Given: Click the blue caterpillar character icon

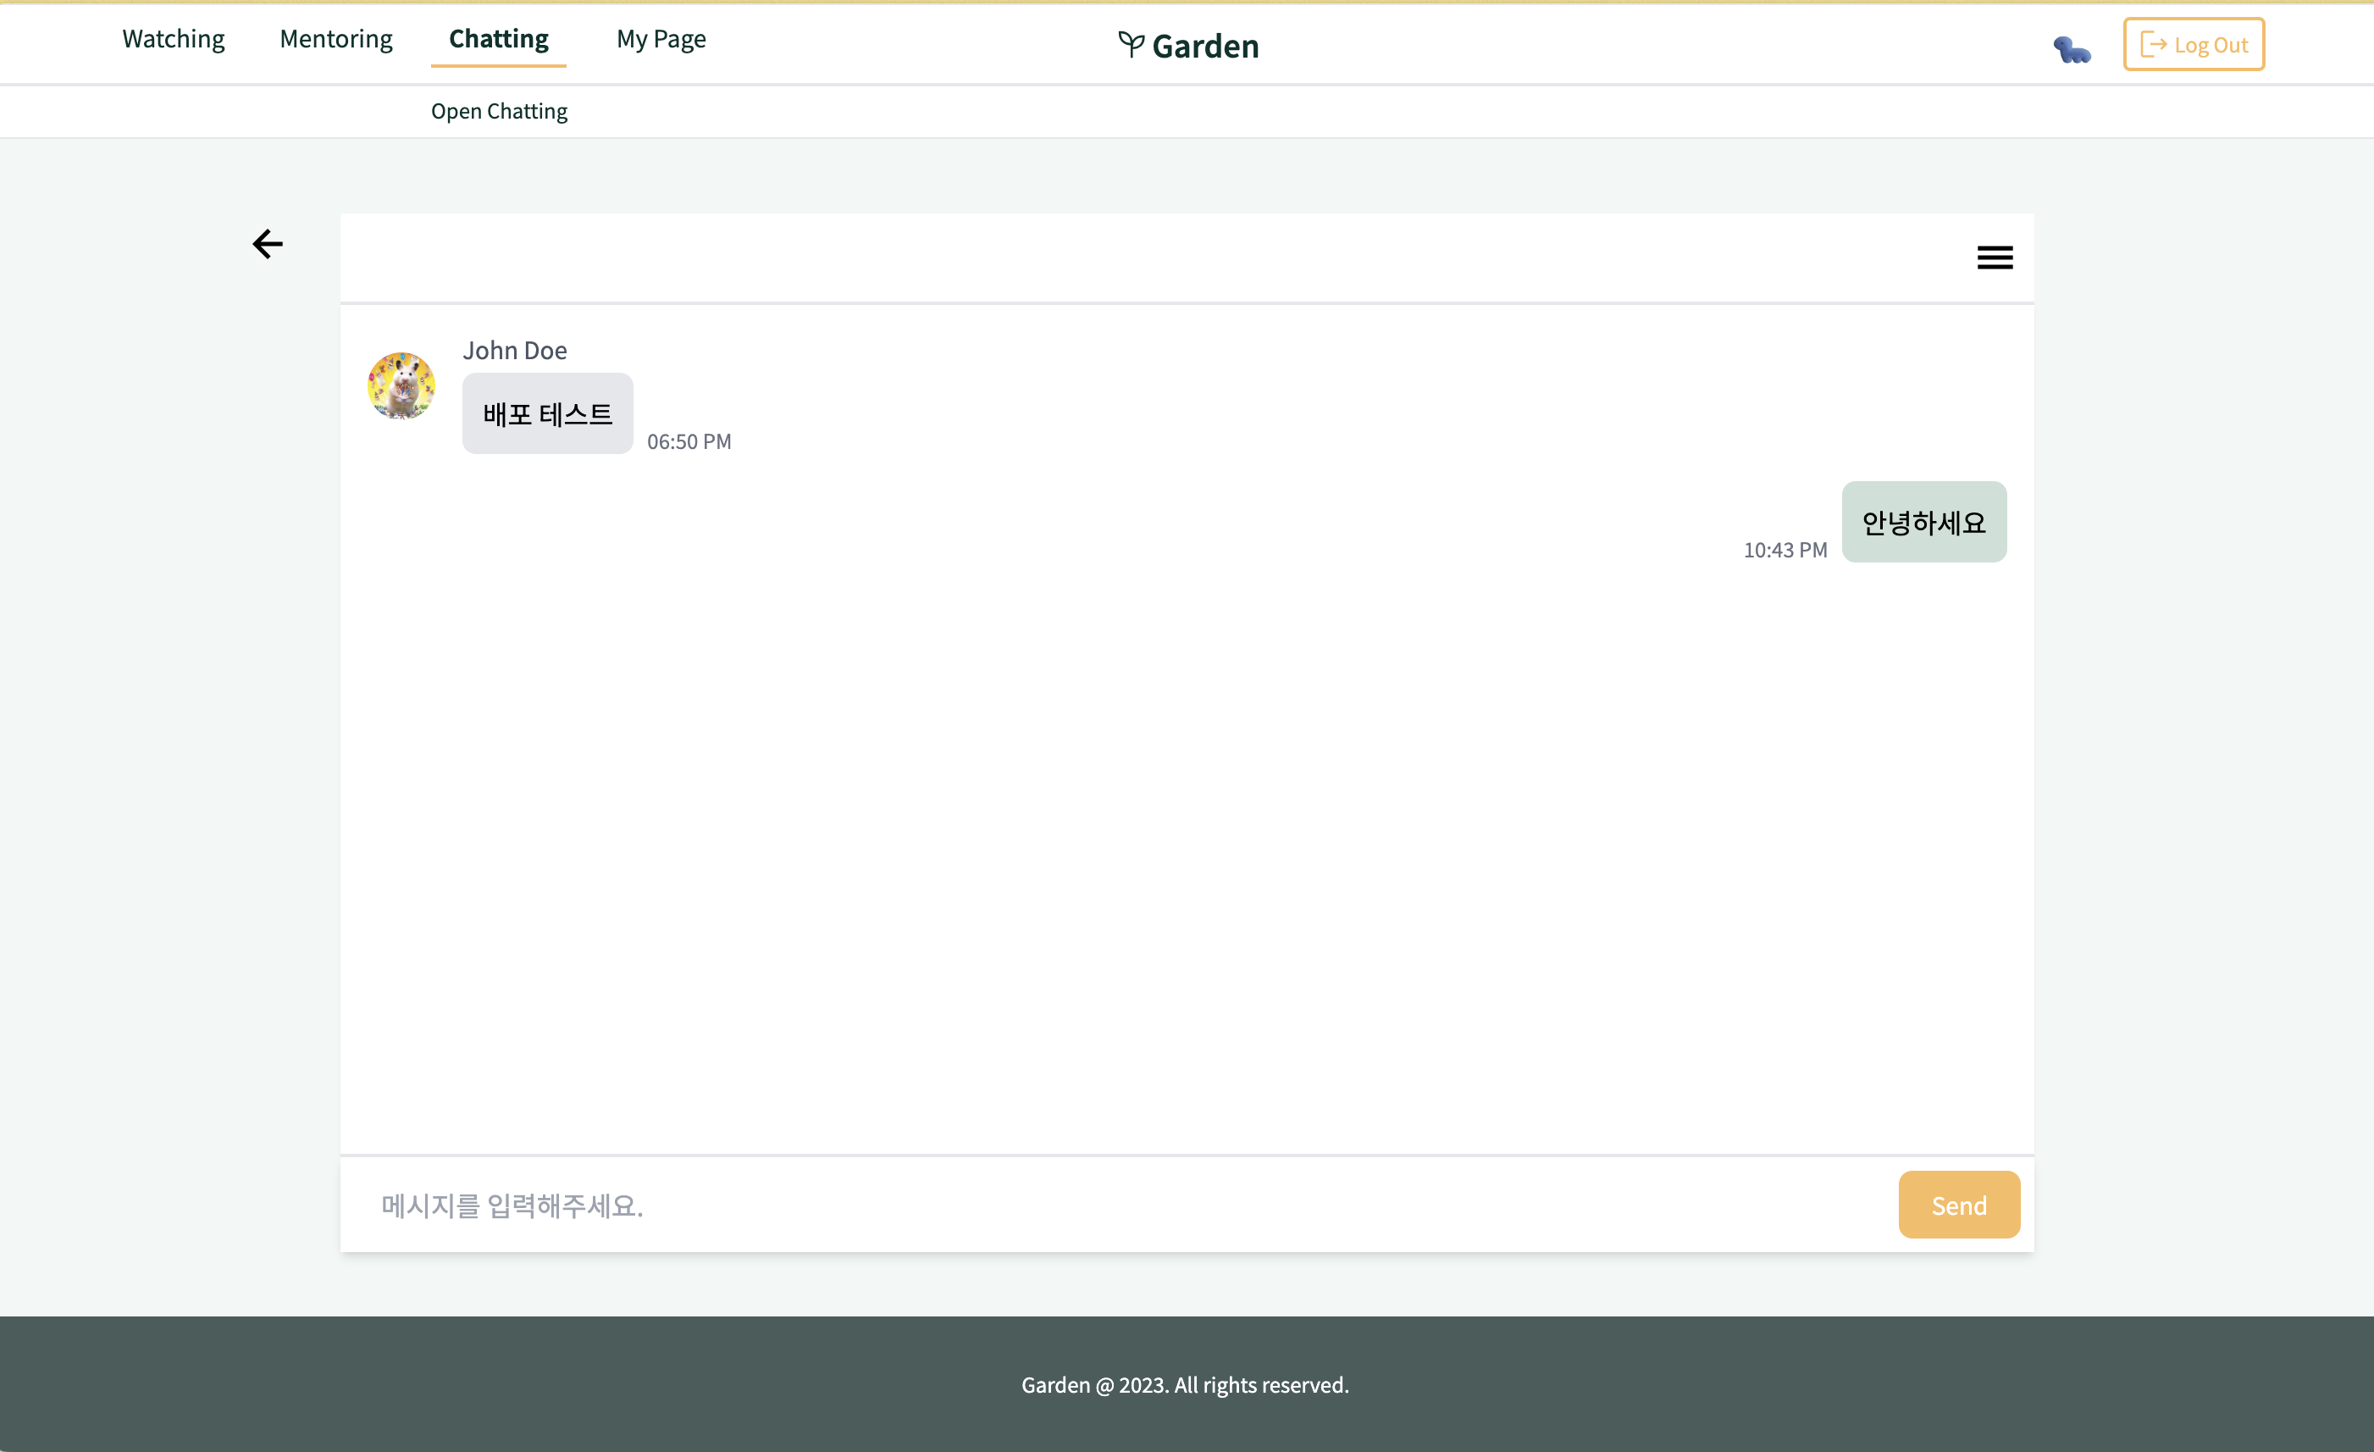Looking at the screenshot, I should pos(2072,51).
